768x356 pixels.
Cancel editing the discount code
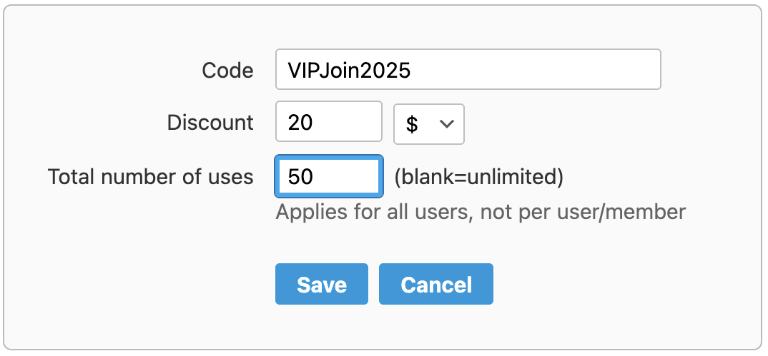pos(435,284)
